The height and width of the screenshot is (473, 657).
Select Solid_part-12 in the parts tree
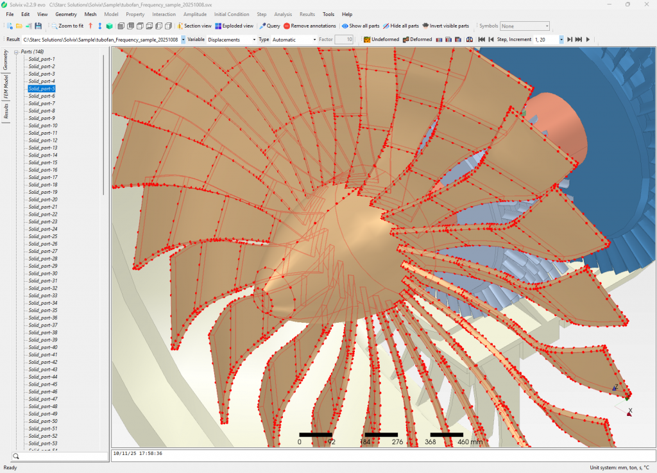coord(42,140)
